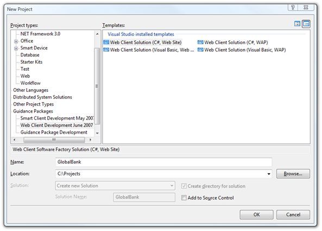322x231 pixels.
Task: Select the Workflow project type
Action: coord(30,83)
